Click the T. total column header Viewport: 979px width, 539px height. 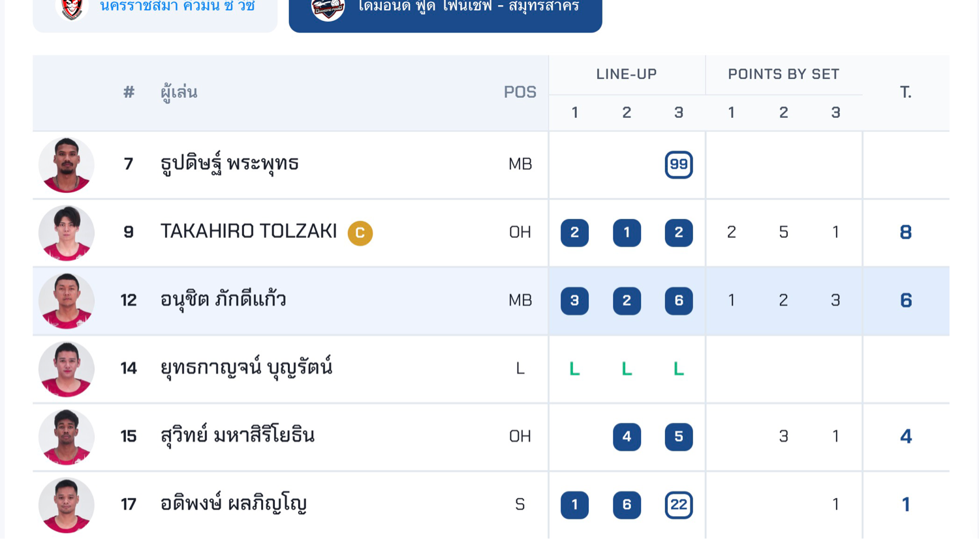click(905, 93)
